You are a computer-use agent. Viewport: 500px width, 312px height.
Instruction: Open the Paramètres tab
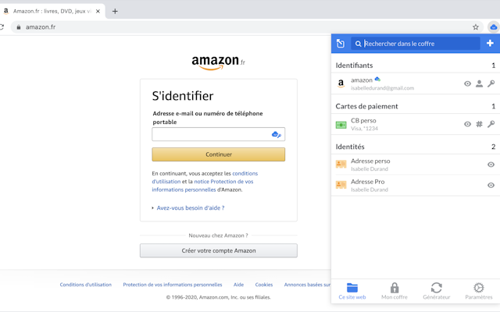(x=479, y=291)
